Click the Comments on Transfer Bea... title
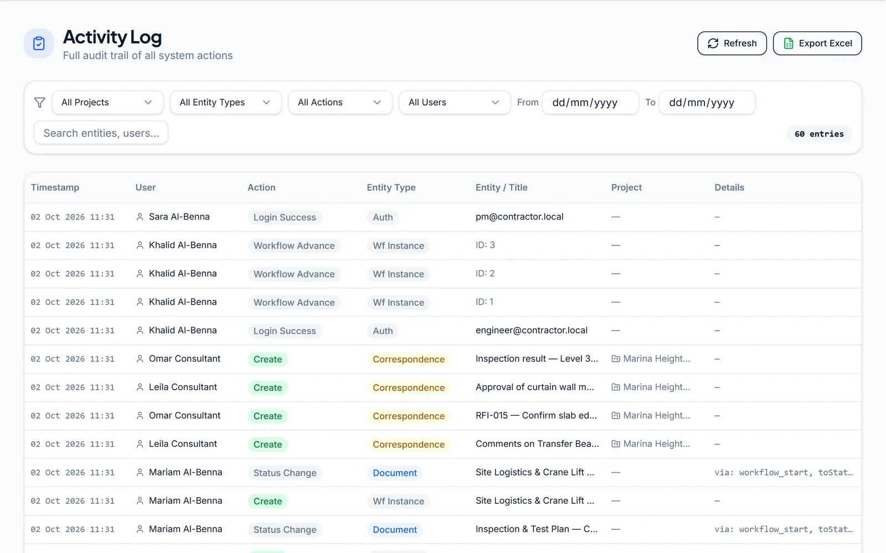886x553 pixels. pyautogui.click(x=537, y=444)
